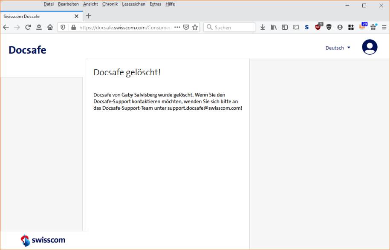
Task: Toggle the sidebar view icon
Action: tap(285, 27)
